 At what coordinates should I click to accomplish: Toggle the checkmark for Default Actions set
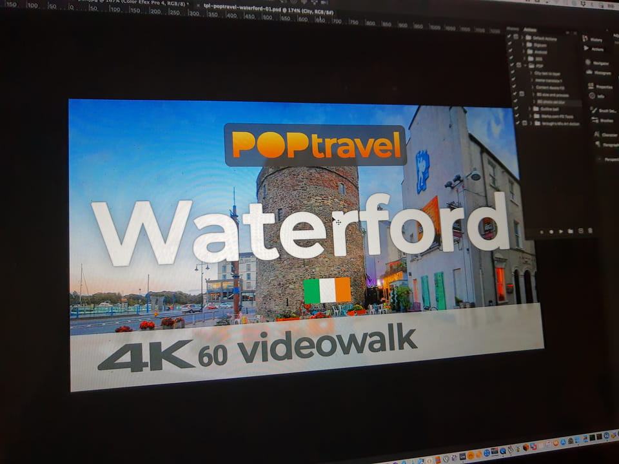[x=509, y=37]
